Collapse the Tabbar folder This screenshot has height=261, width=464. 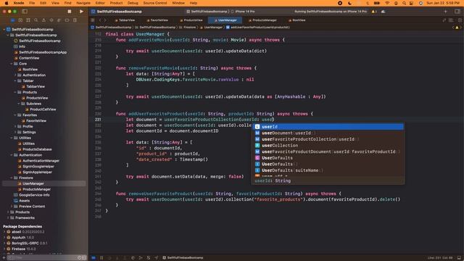[15, 80]
